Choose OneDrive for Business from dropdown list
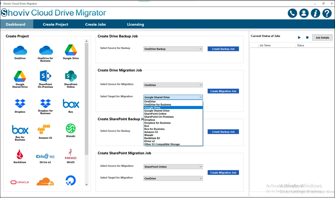 tap(173, 104)
